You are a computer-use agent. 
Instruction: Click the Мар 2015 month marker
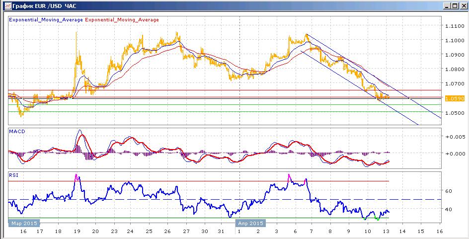tap(24, 224)
